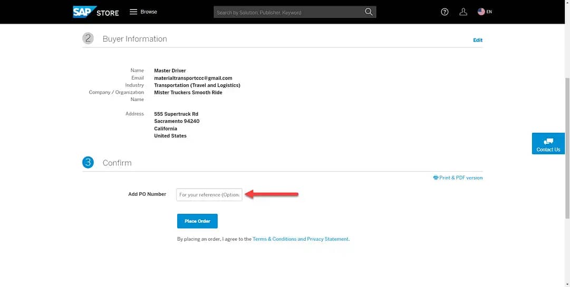
Task: Click the Contact Us chat icon
Action: [x=548, y=141]
